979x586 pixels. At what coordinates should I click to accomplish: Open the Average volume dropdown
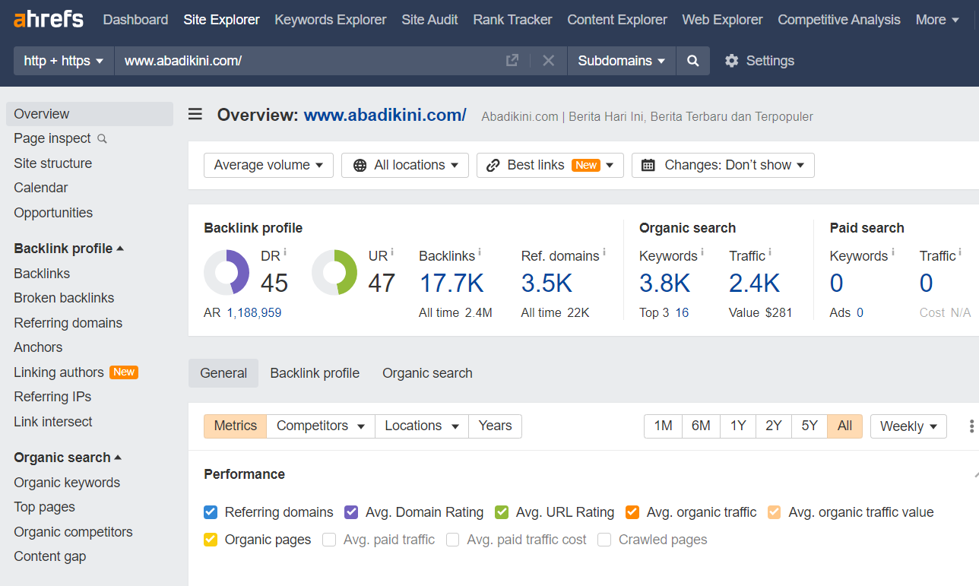pyautogui.click(x=268, y=165)
